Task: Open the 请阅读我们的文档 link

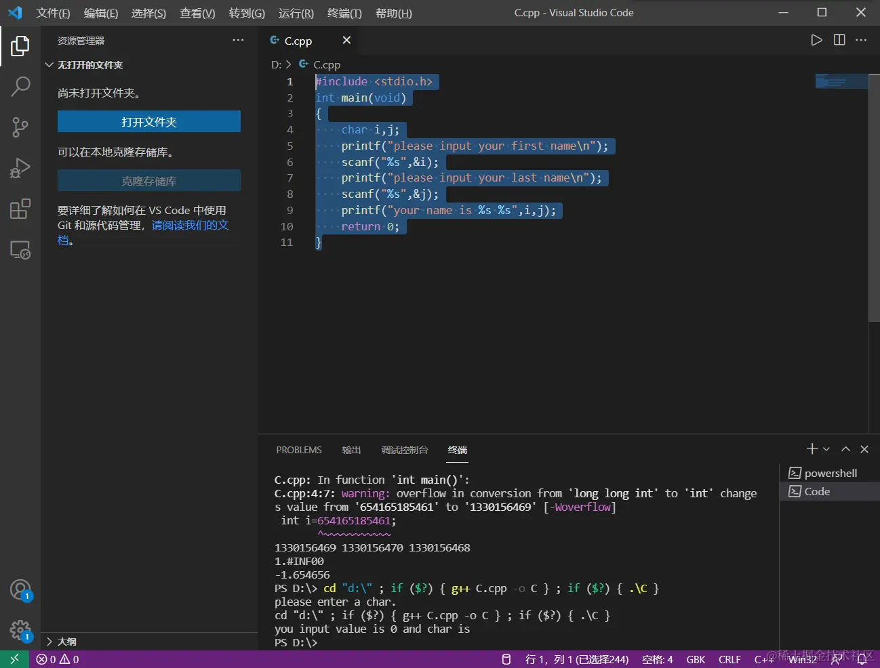Action: [190, 225]
